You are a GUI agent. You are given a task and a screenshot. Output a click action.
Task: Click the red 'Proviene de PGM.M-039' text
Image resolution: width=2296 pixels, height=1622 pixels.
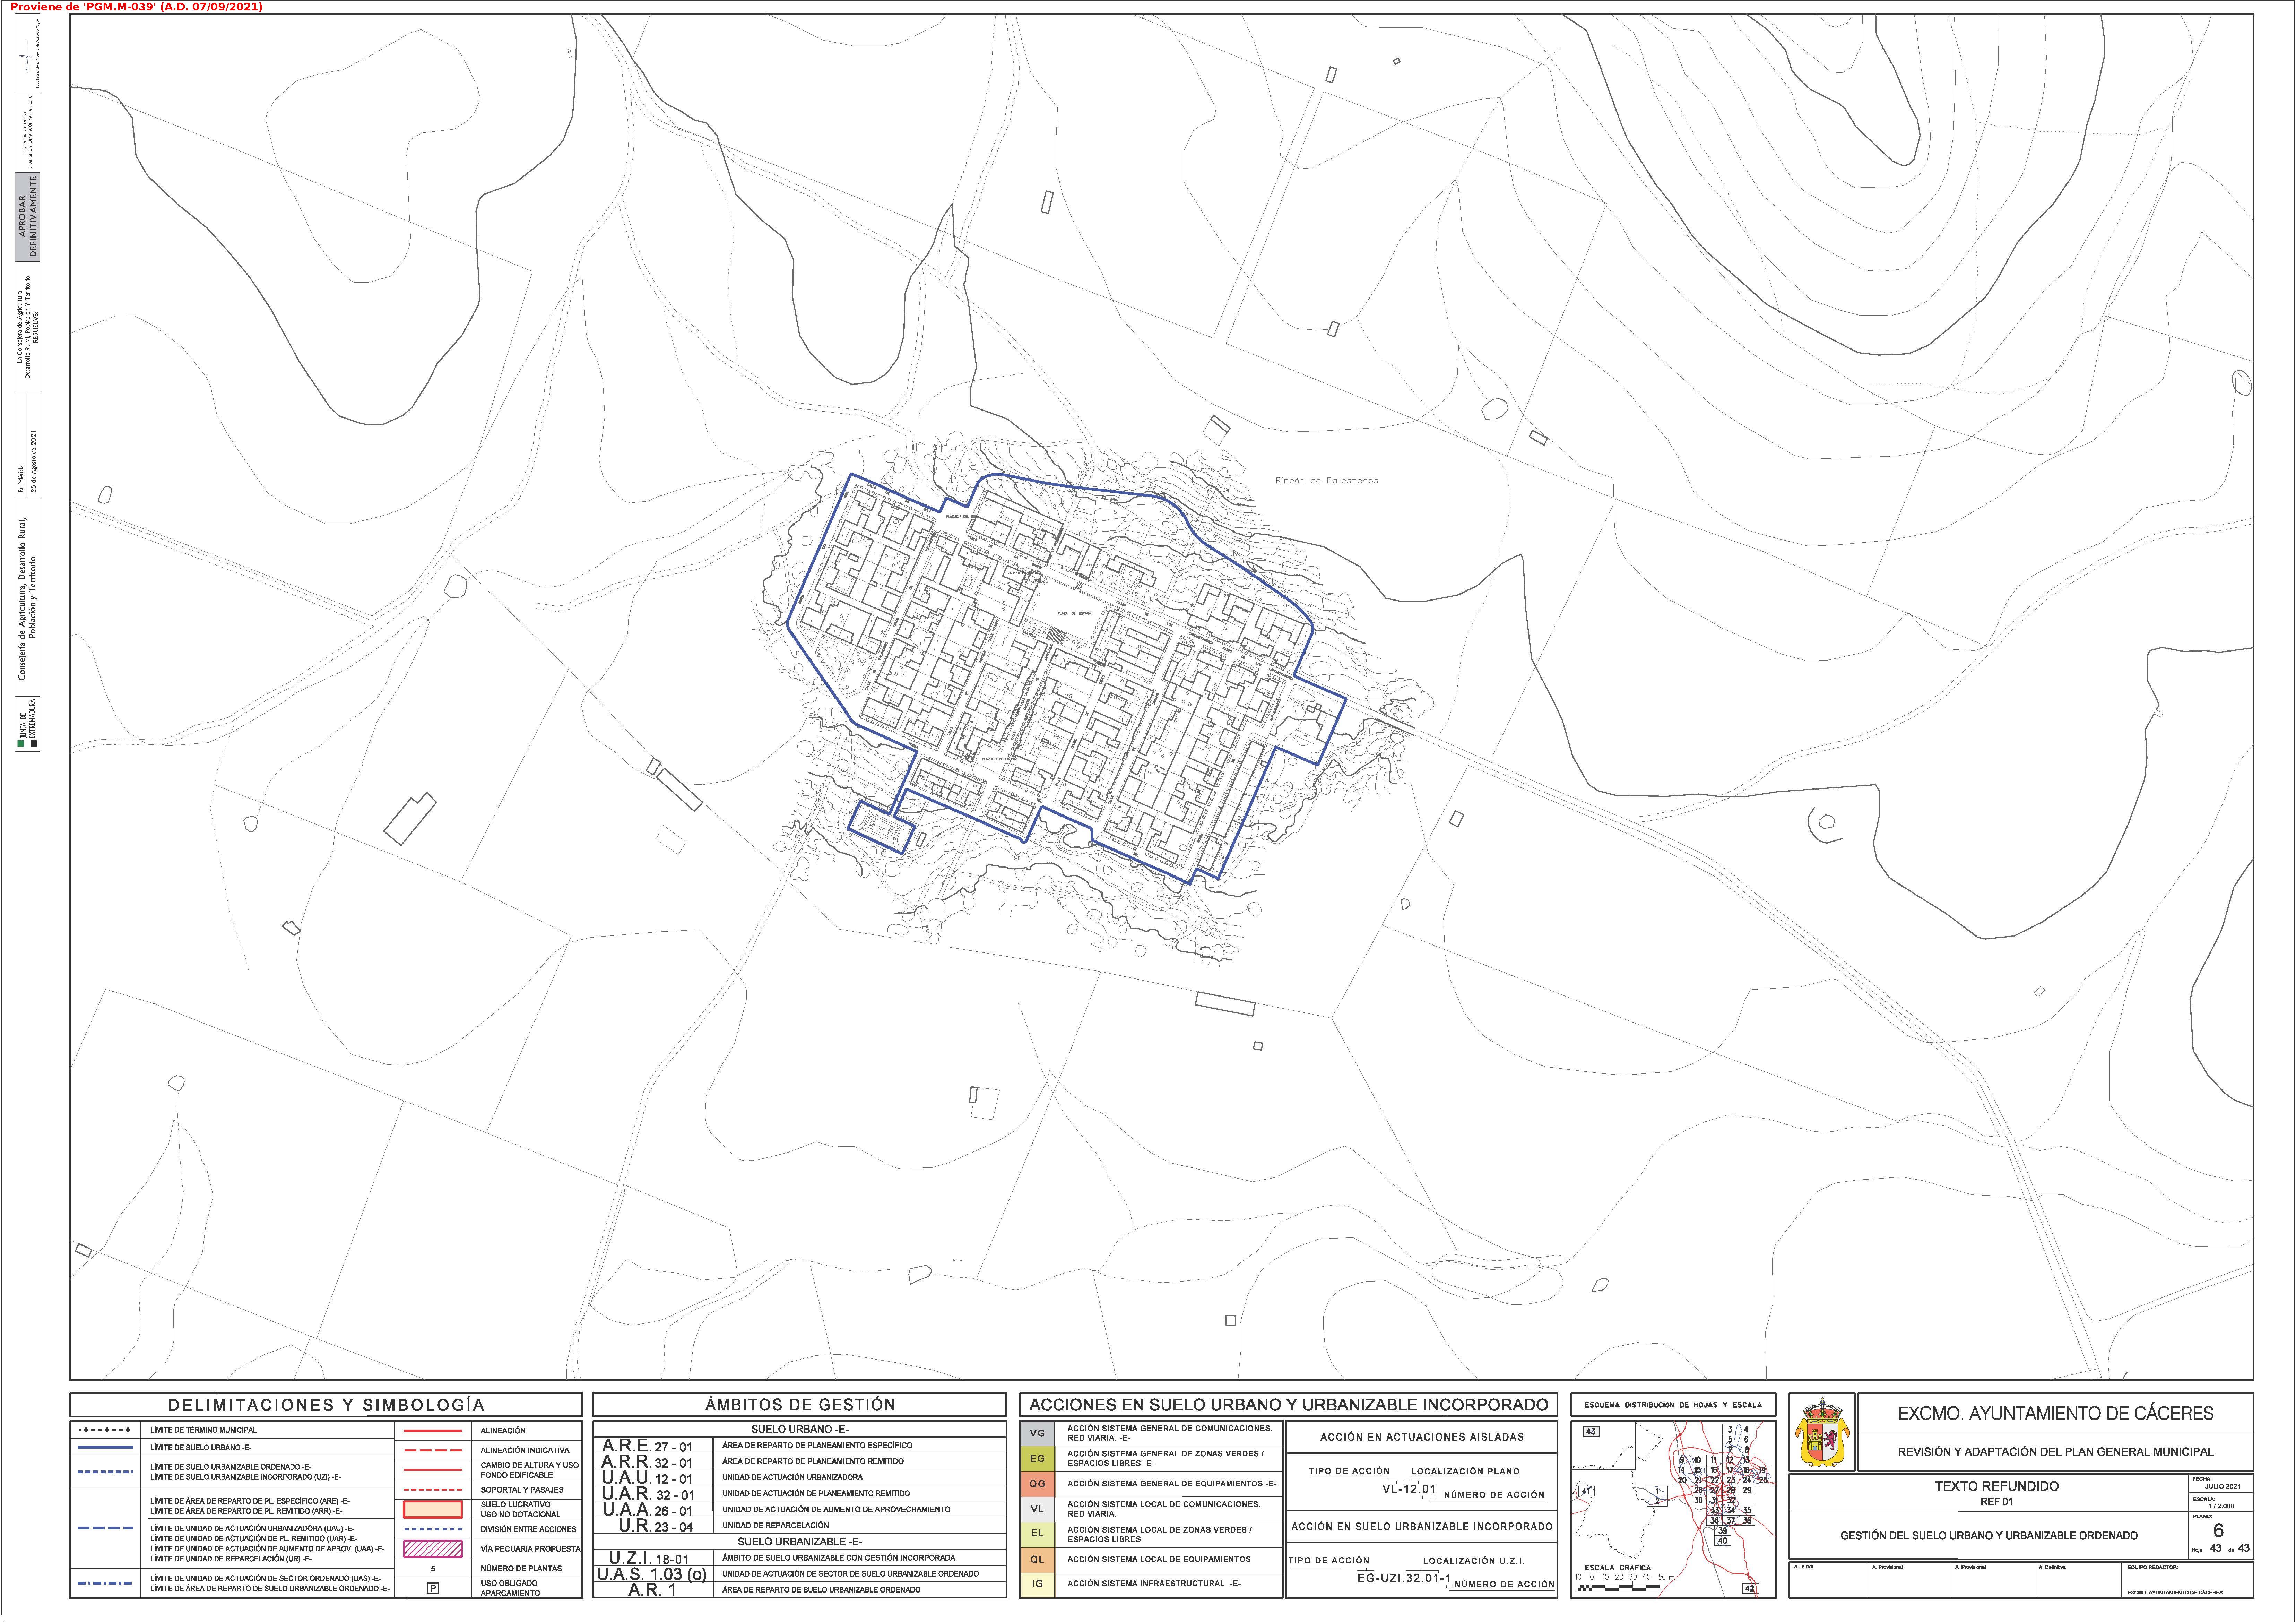click(x=137, y=7)
